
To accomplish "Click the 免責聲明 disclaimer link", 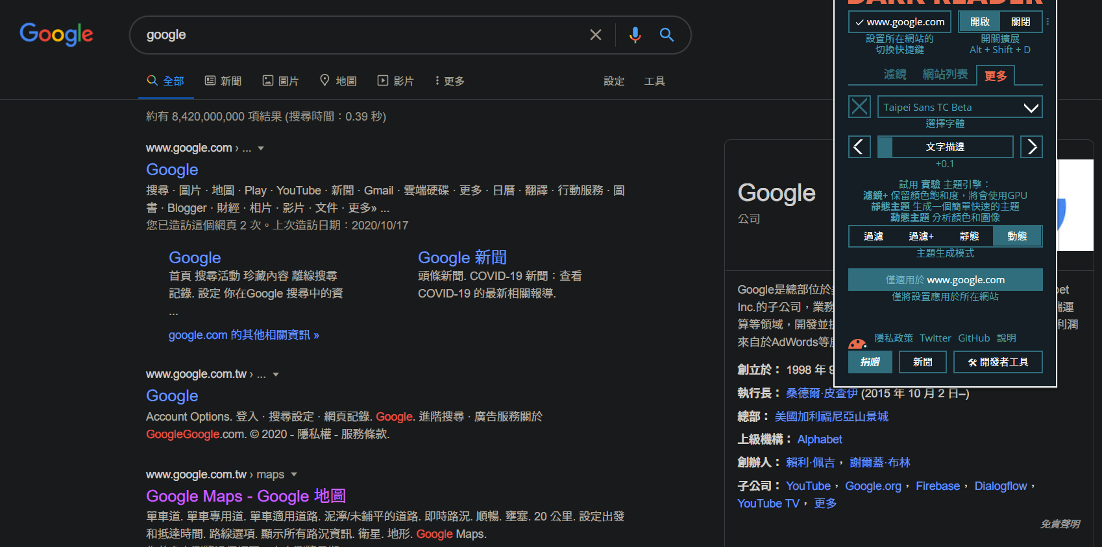I will point(1060,524).
